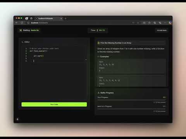The image size is (186, 139).
Task: Click the browser back arrow
Action: pyautogui.click(x=17, y=23)
